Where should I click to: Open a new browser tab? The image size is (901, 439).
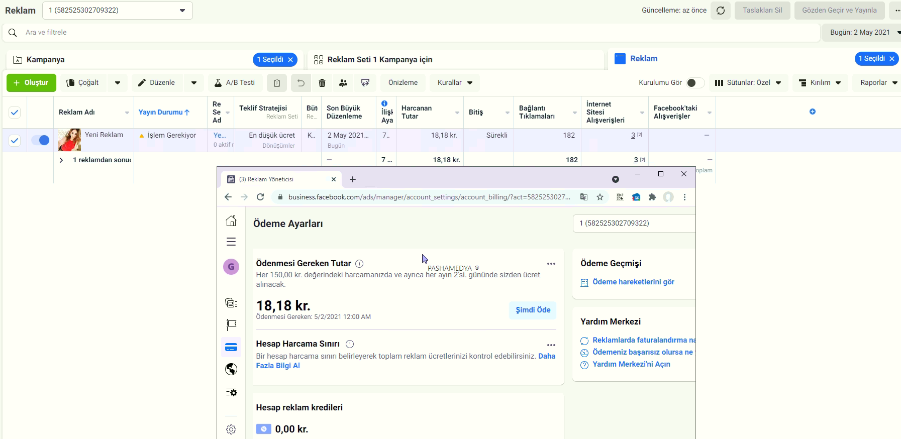pos(353,179)
